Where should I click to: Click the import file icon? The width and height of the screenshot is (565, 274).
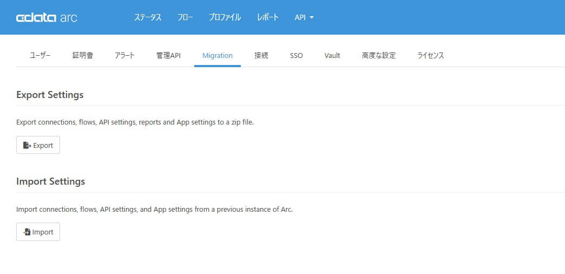coord(27,232)
